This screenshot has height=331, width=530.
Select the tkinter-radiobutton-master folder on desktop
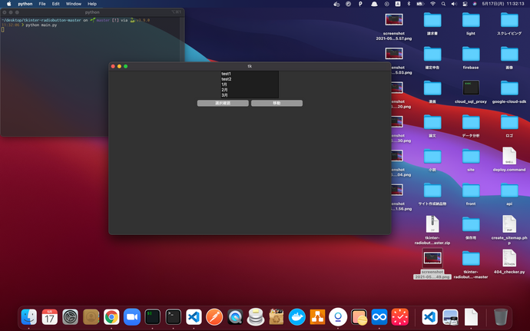point(471,264)
